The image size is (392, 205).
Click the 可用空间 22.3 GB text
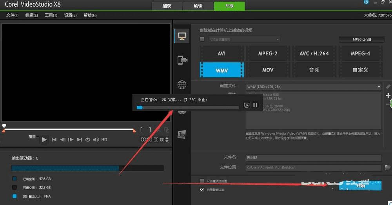37,187
